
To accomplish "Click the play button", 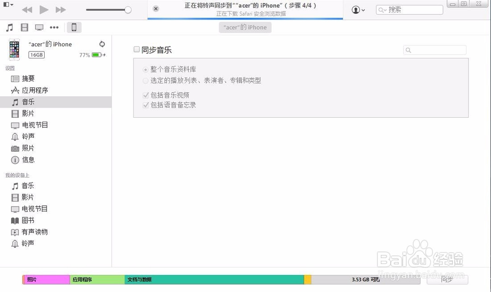I will pyautogui.click(x=44, y=10).
